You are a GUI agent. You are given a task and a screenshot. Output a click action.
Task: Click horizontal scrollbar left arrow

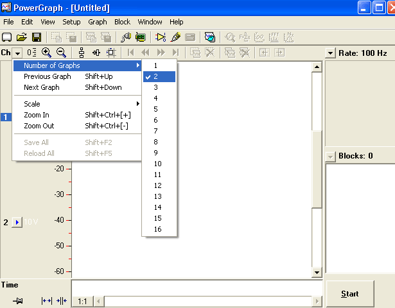point(98,301)
